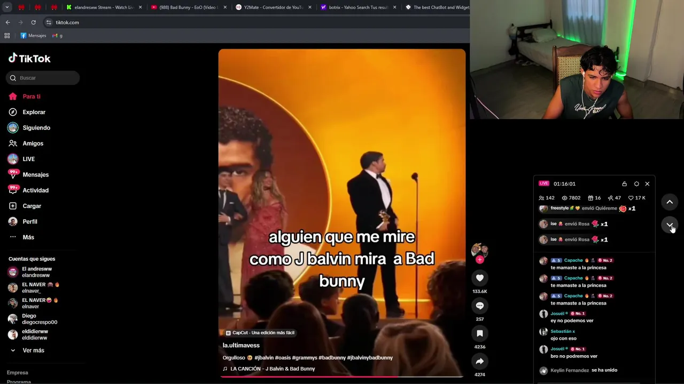
Task: Open the Gmail g bookmark
Action: [57, 36]
